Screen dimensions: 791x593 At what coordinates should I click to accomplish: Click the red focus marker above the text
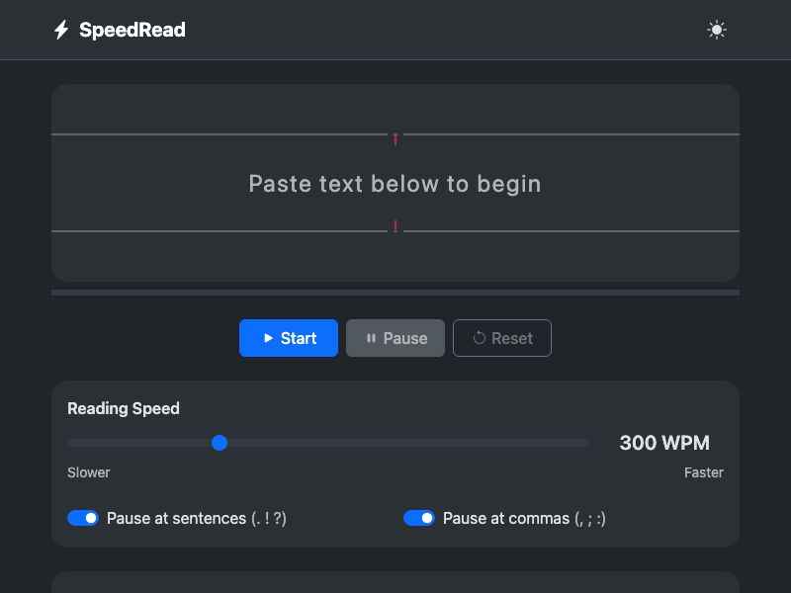(x=395, y=139)
